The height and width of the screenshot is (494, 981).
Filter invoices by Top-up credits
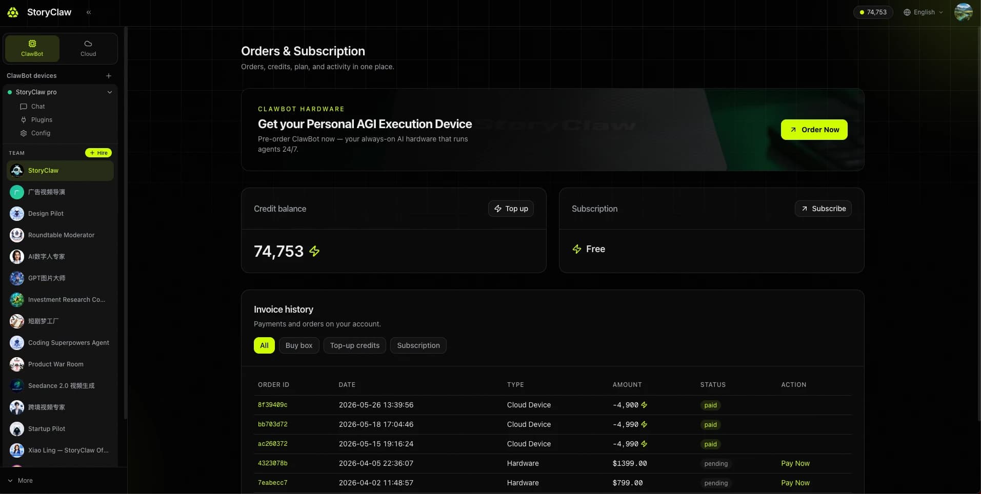point(355,345)
